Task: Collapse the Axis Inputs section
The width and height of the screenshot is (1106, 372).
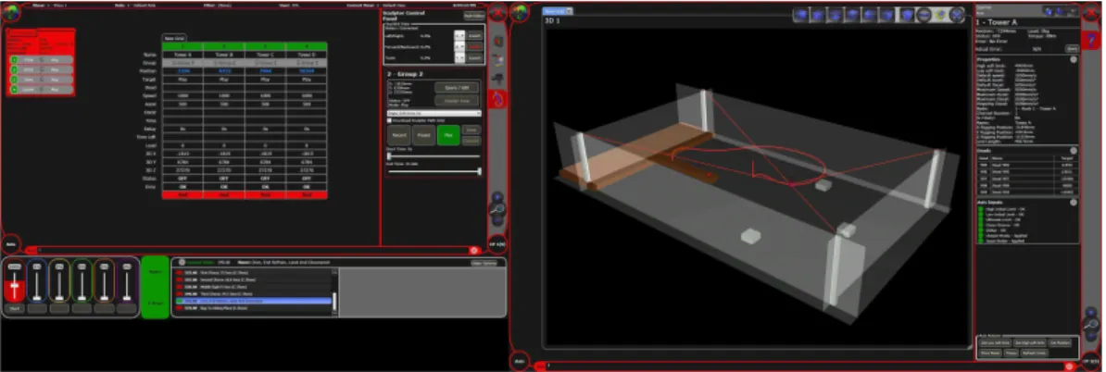Action: [1074, 203]
